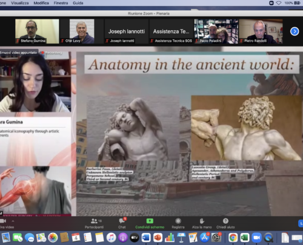The height and width of the screenshot is (245, 303).
Task: Show next participants with blue arrow
Action: click(295, 31)
